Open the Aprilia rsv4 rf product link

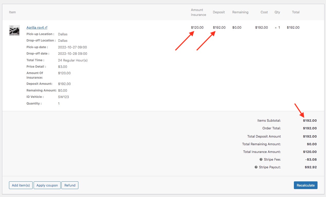click(37, 28)
